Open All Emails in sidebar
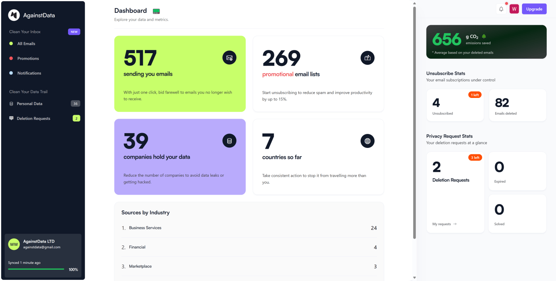556x281 pixels. click(x=26, y=44)
